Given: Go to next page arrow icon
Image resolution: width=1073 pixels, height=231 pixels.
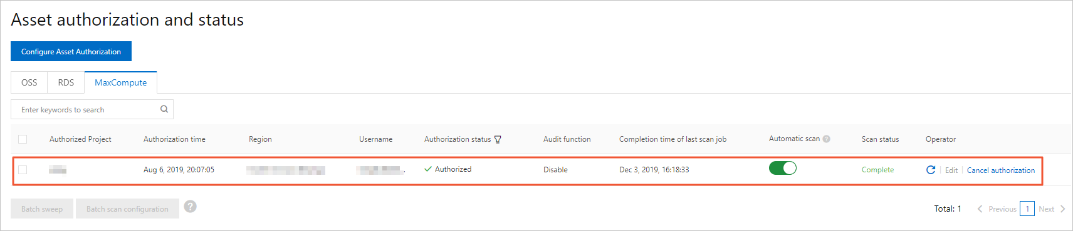Looking at the screenshot, I should tap(1063, 209).
